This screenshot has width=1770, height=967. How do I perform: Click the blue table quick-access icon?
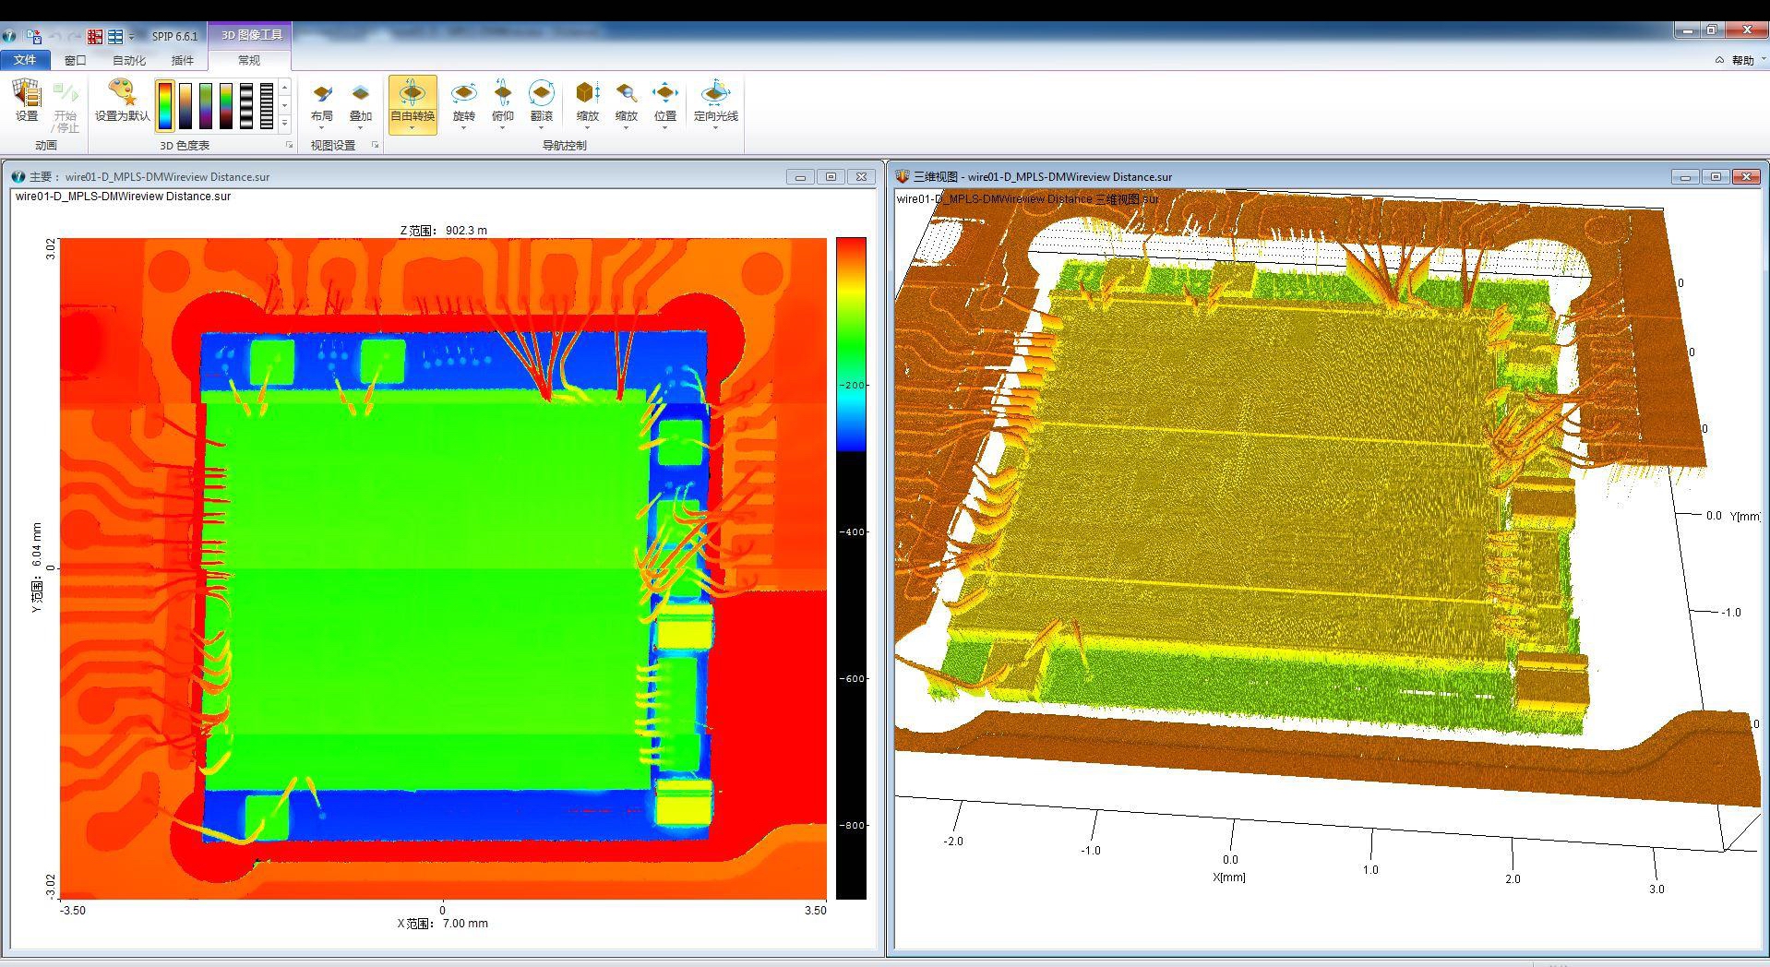(115, 36)
